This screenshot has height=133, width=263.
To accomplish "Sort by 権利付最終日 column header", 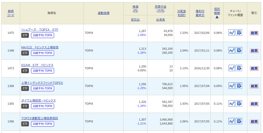I will (x=200, y=13).
